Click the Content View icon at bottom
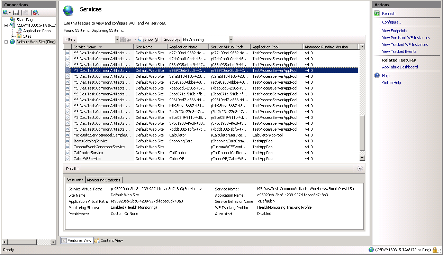The image size is (443, 255). tap(97, 240)
